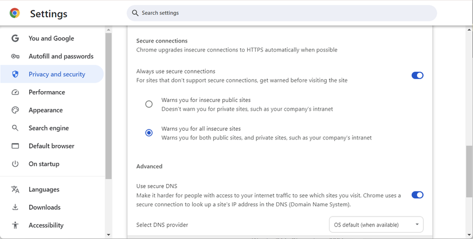Click the Search engine magnifier icon
The image size is (473, 239).
(x=15, y=128)
